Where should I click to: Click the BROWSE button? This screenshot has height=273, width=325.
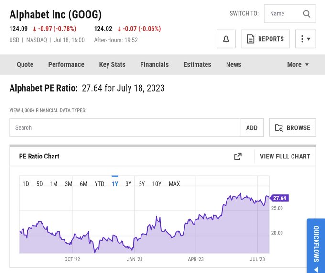292,128
